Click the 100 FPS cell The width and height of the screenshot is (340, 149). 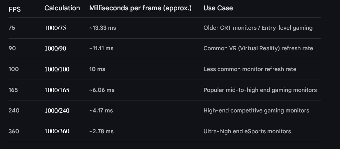14,69
